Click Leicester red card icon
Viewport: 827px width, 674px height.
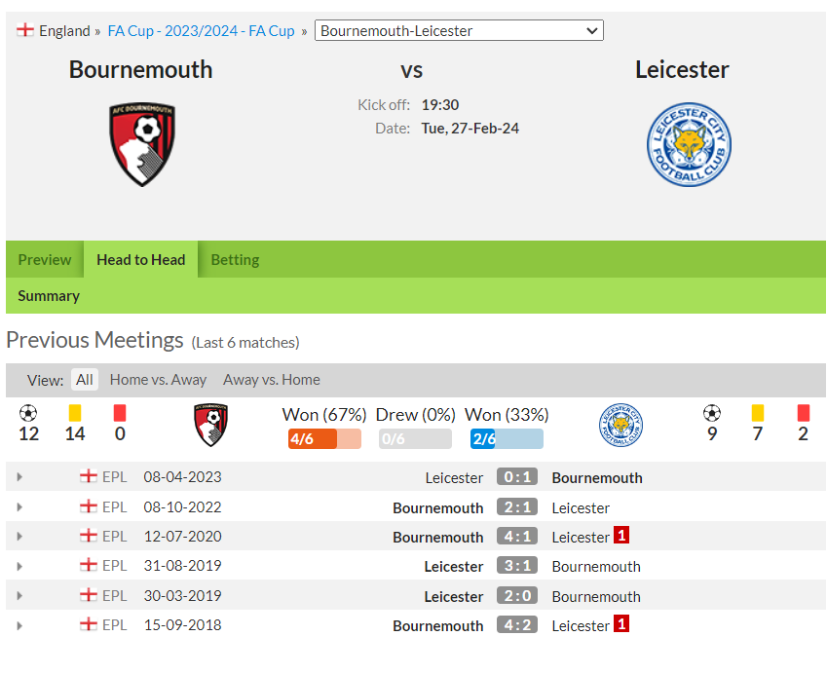click(x=804, y=412)
